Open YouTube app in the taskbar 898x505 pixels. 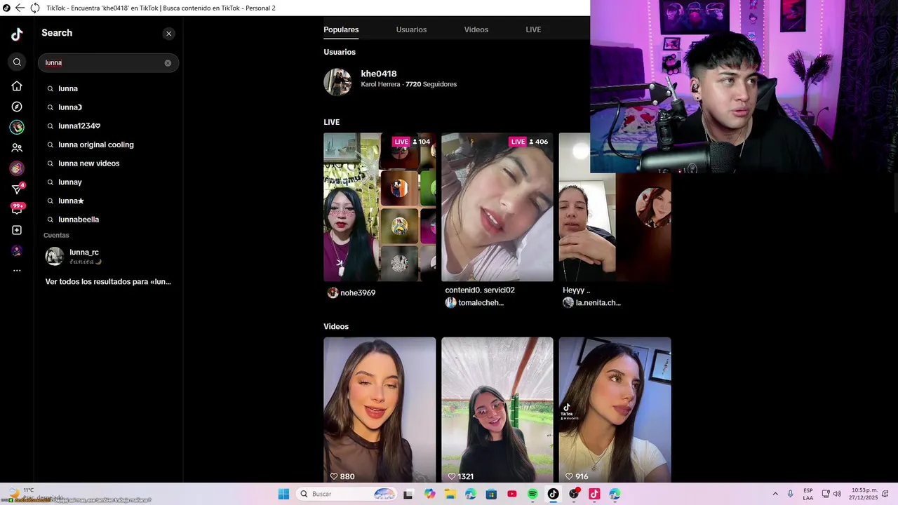(x=511, y=494)
